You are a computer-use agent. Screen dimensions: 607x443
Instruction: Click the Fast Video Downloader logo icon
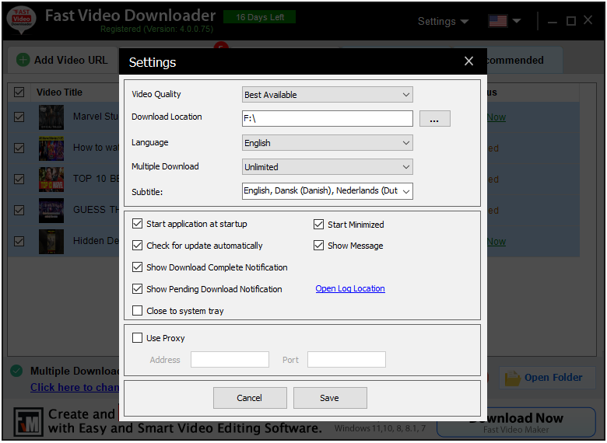tap(21, 20)
